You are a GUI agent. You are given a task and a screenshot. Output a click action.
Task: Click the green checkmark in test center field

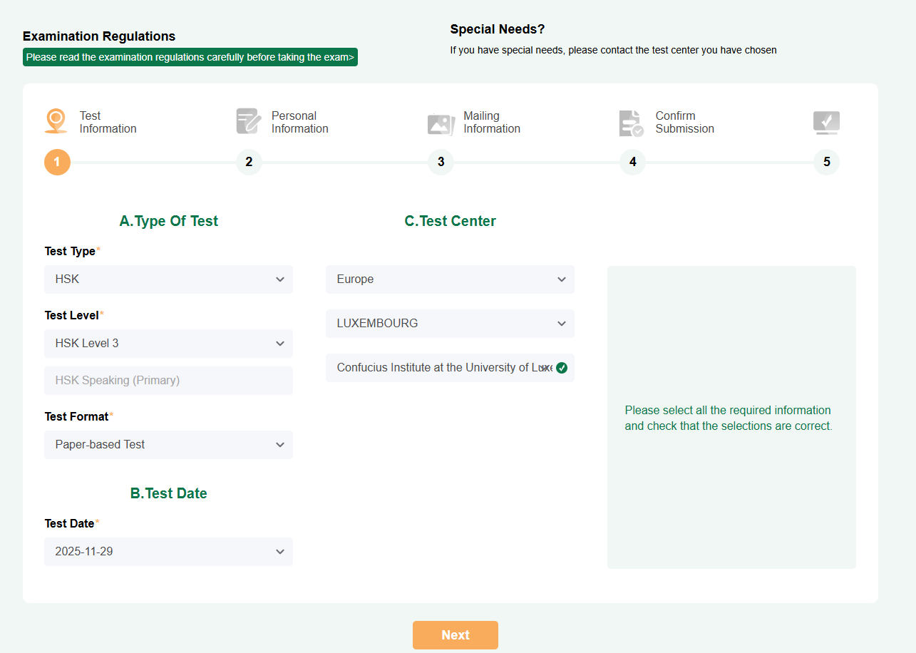point(562,368)
